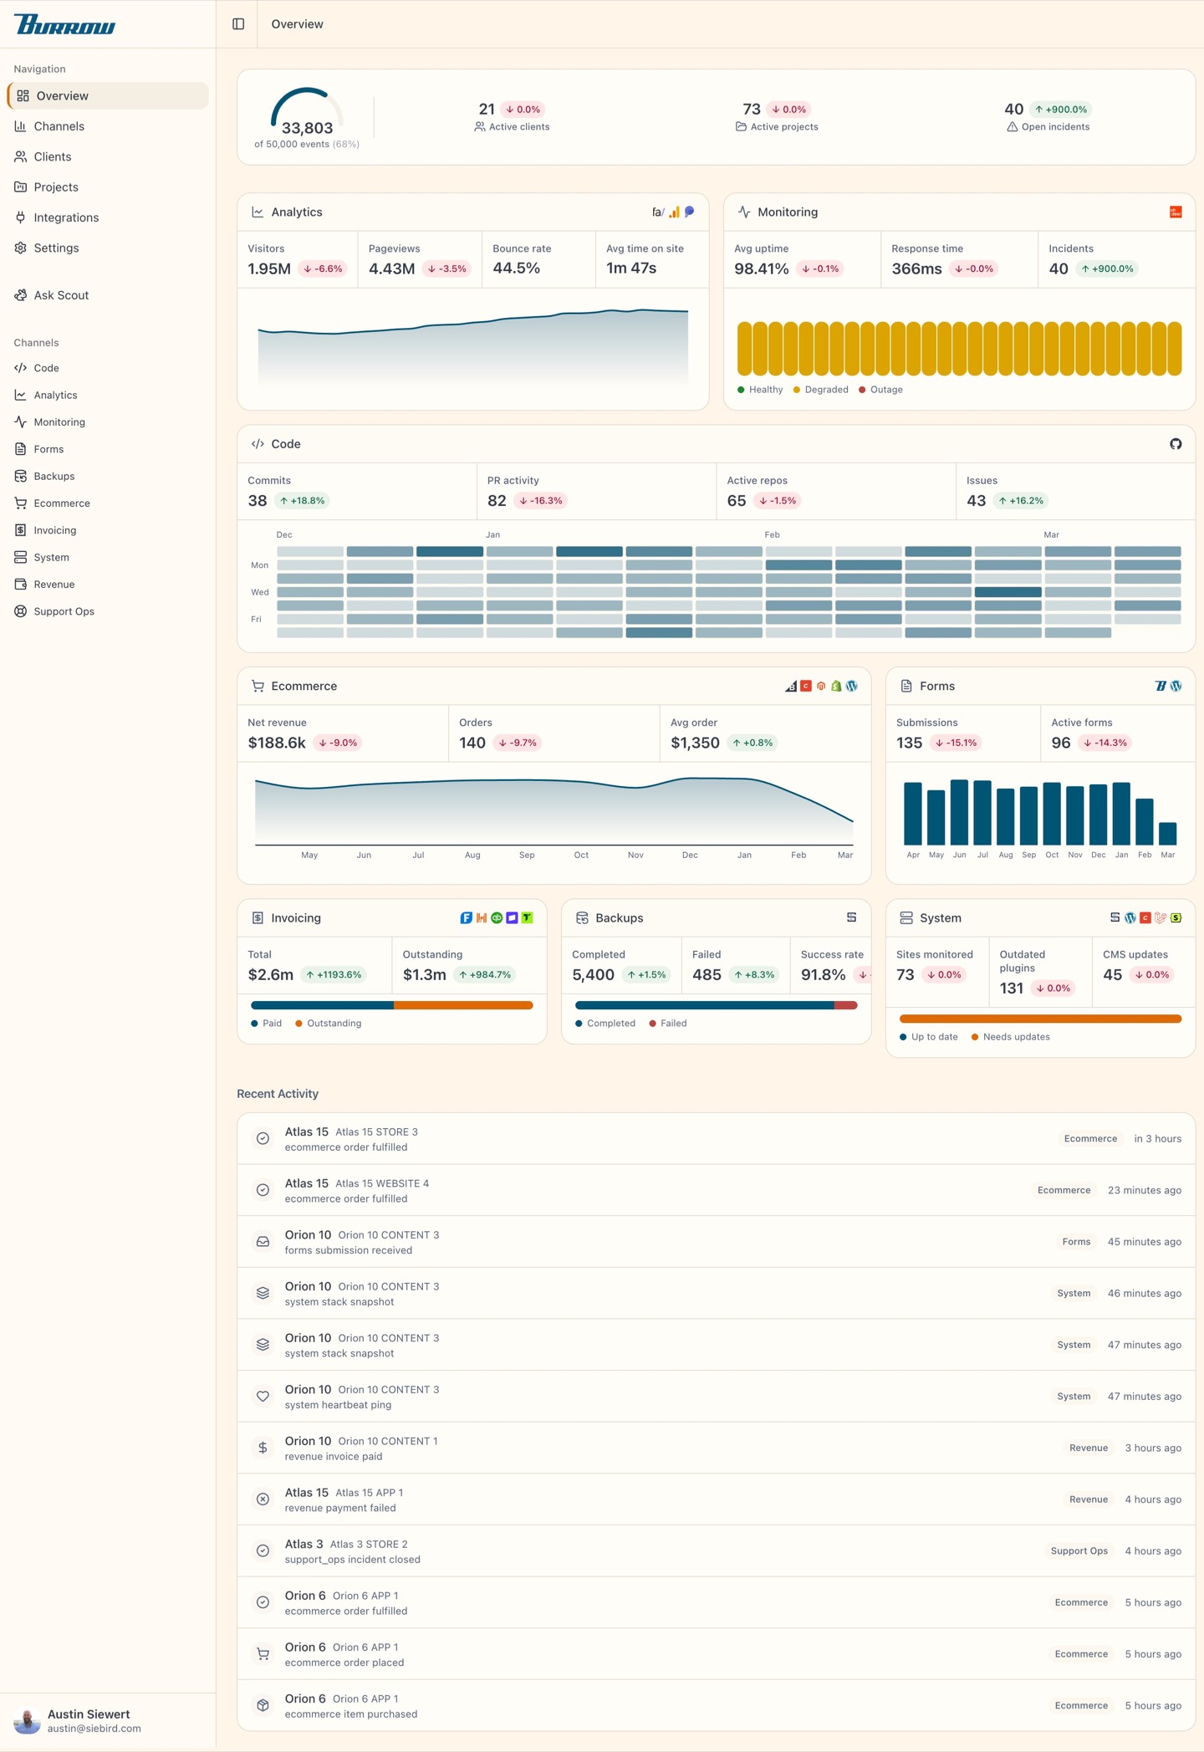Go to Channels navigation item

[x=108, y=126]
